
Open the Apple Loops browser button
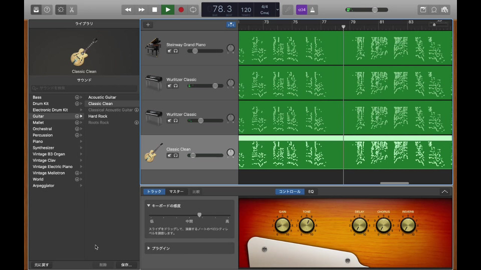(434, 9)
